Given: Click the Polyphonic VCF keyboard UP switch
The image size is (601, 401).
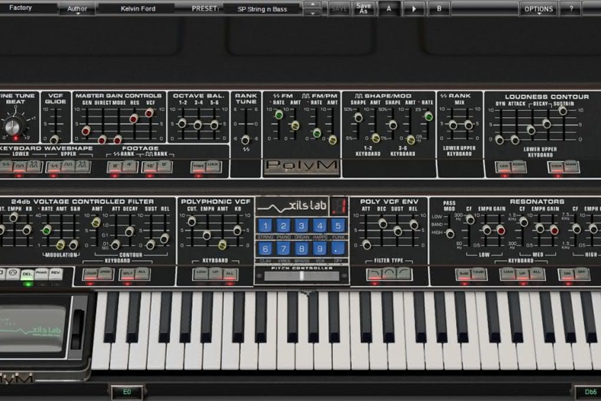Looking at the screenshot, I should [215, 274].
